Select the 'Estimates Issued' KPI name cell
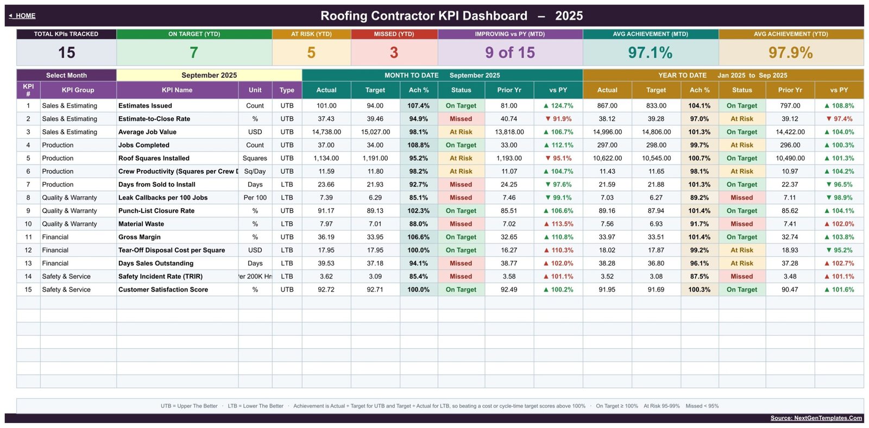The width and height of the screenshot is (869, 428). pos(177,106)
